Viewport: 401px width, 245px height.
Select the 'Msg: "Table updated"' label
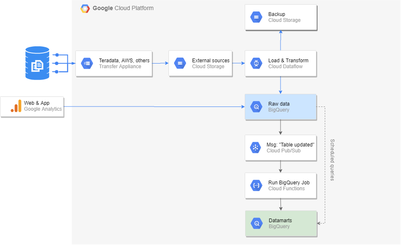[x=291, y=145]
